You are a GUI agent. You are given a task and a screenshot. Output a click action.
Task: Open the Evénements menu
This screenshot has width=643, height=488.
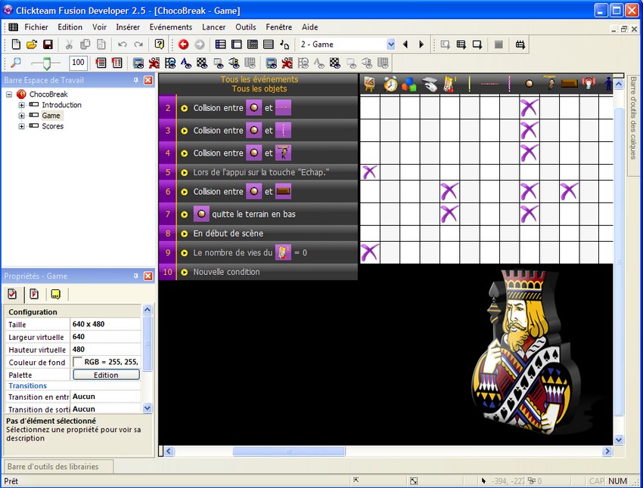coord(171,27)
